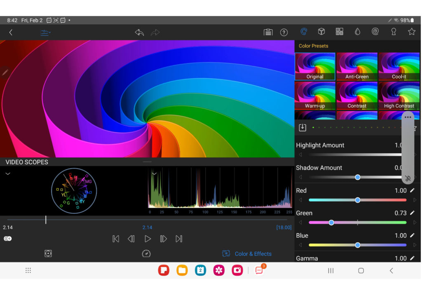Open the Color & Effects button
This screenshot has width=422, height=281.
(x=247, y=253)
